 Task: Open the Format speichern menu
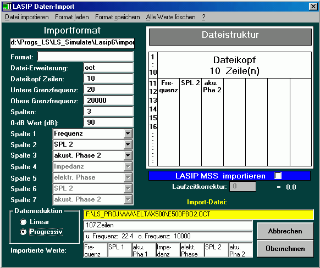click(118, 17)
